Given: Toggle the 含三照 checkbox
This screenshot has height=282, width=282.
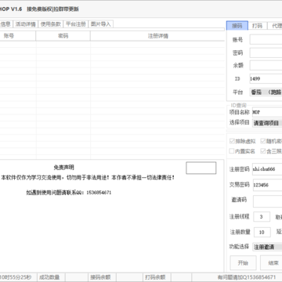Looking at the screenshot, I should (x=271, y=151).
